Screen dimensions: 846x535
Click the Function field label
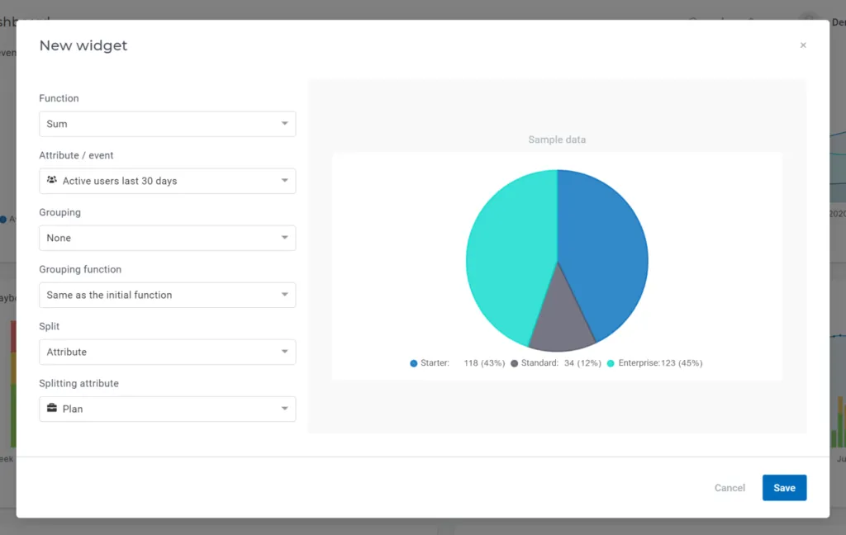click(59, 98)
